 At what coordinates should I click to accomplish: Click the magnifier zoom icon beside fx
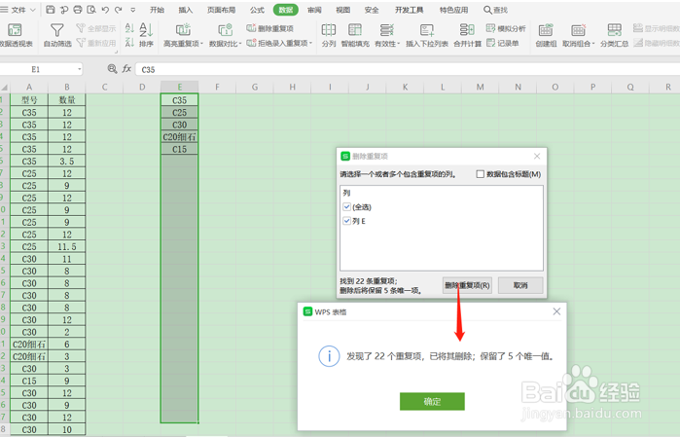112,68
